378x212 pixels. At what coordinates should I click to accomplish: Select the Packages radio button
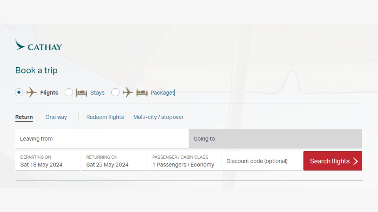(x=115, y=92)
